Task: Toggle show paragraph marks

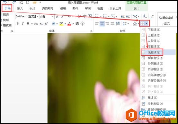Action: (x=152, y=16)
